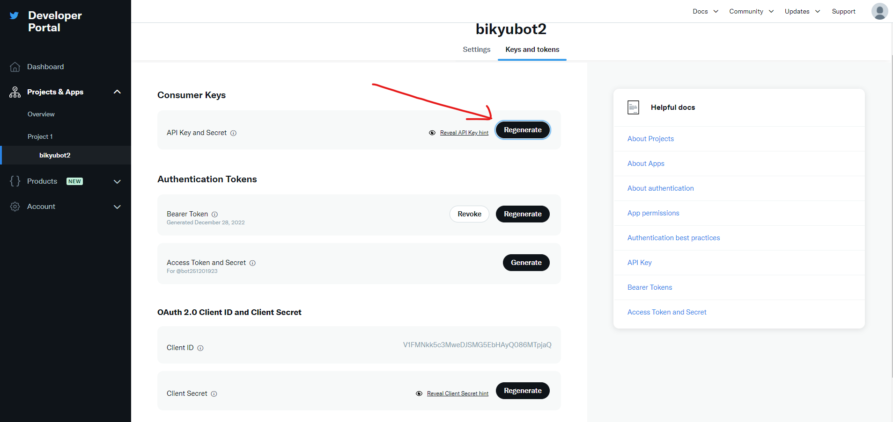Open the Docs dropdown in top bar
This screenshot has height=422, width=893.
705,11
